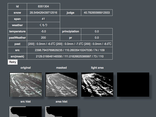Click the span value 41
Image resolution: width=156 pixels, height=117 pixels.
43,19
